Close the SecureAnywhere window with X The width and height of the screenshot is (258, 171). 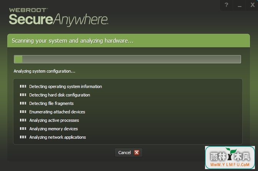click(252, 5)
